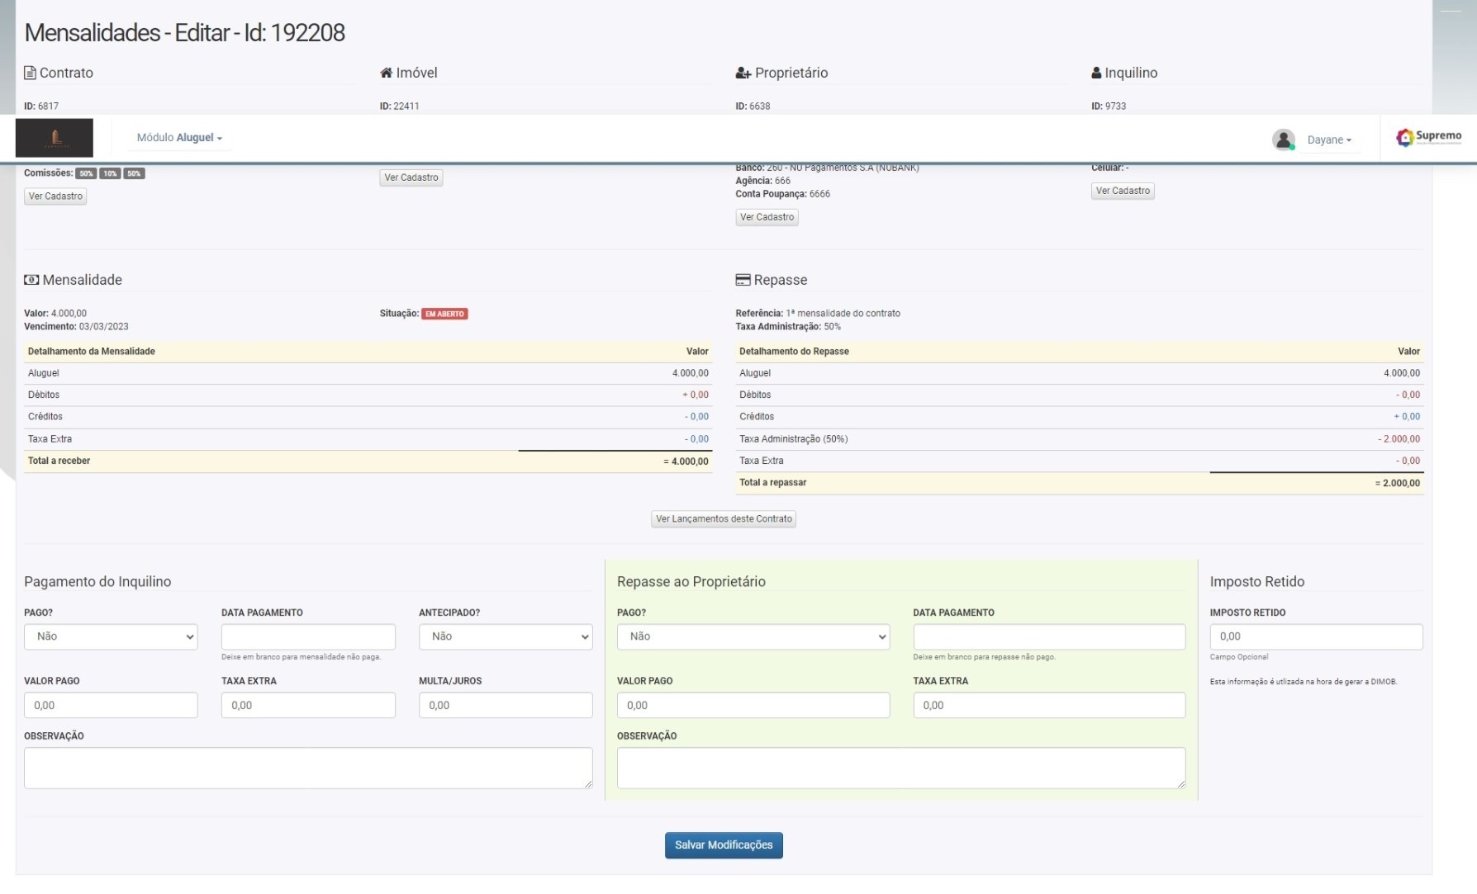Click the Imóvel house icon

click(x=386, y=73)
